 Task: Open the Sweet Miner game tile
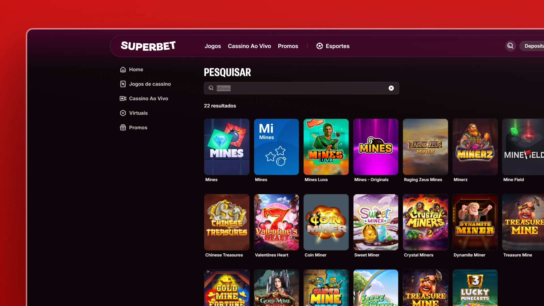[375, 222]
